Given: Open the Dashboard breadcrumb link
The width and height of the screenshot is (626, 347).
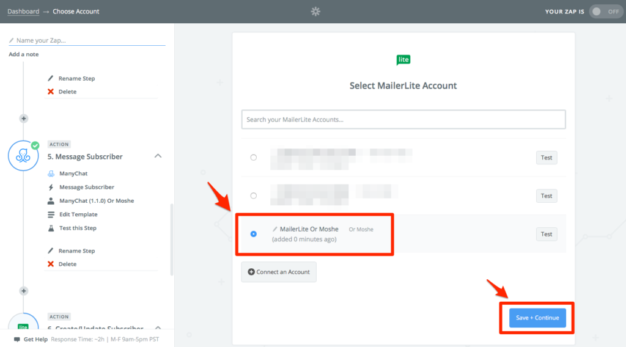Looking at the screenshot, I should click(x=23, y=12).
